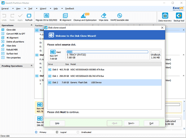The width and height of the screenshot is (186, 138).
Task: Select Disk 1 WDC WD3200AAJS row
Action: point(104,76)
